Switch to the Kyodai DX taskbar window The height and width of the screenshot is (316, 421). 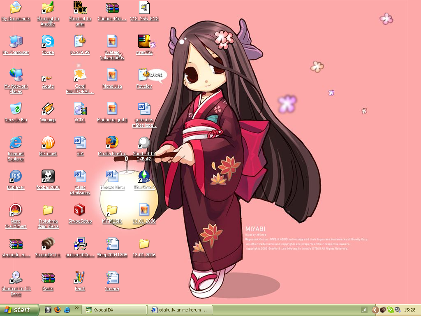[114, 310]
